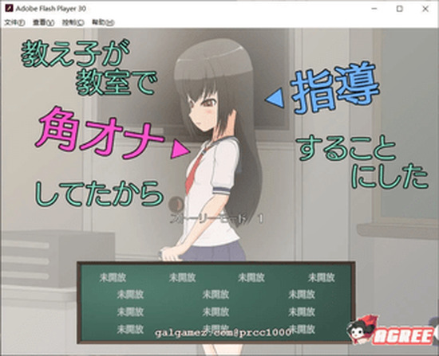Open the 帮助 menu
The height and width of the screenshot is (356, 439).
103,22
